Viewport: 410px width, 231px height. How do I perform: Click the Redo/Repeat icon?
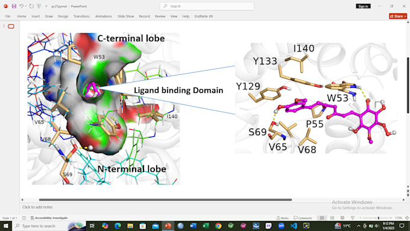tap(31, 6)
